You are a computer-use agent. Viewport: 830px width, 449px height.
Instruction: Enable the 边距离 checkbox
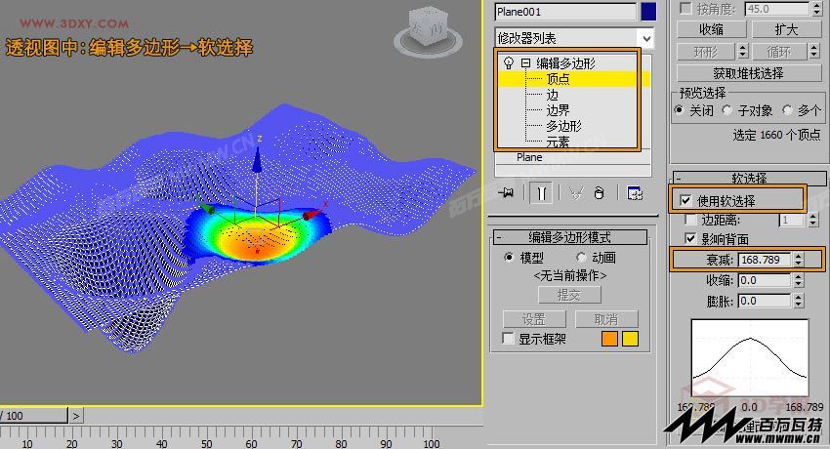pos(690,220)
